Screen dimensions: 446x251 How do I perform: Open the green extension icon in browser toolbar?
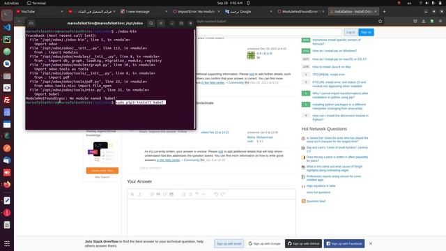click(x=432, y=22)
